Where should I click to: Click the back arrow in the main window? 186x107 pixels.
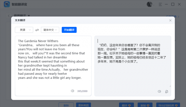coord(9,16)
